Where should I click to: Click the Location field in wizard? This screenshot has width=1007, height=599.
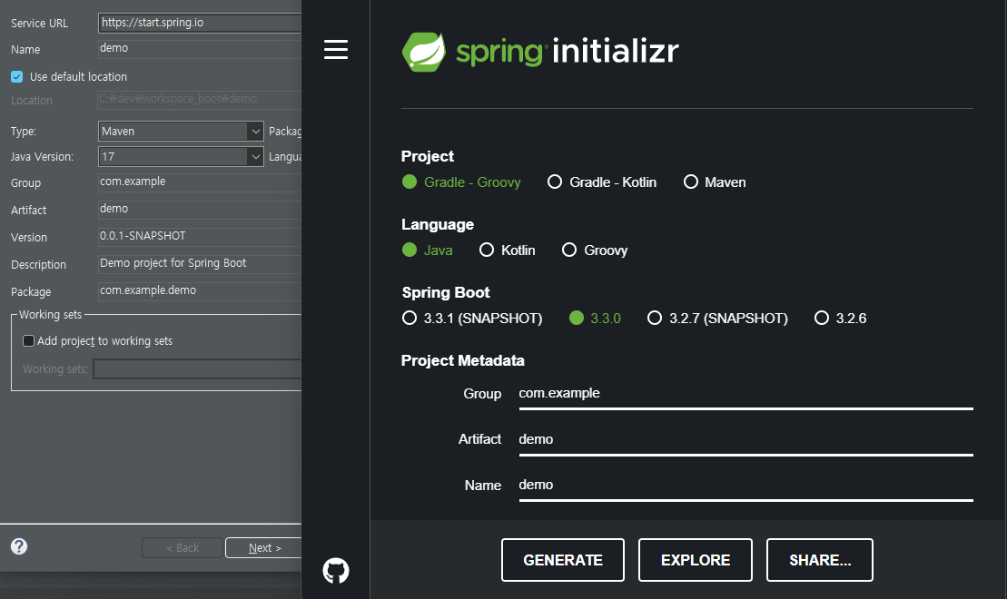(200, 100)
